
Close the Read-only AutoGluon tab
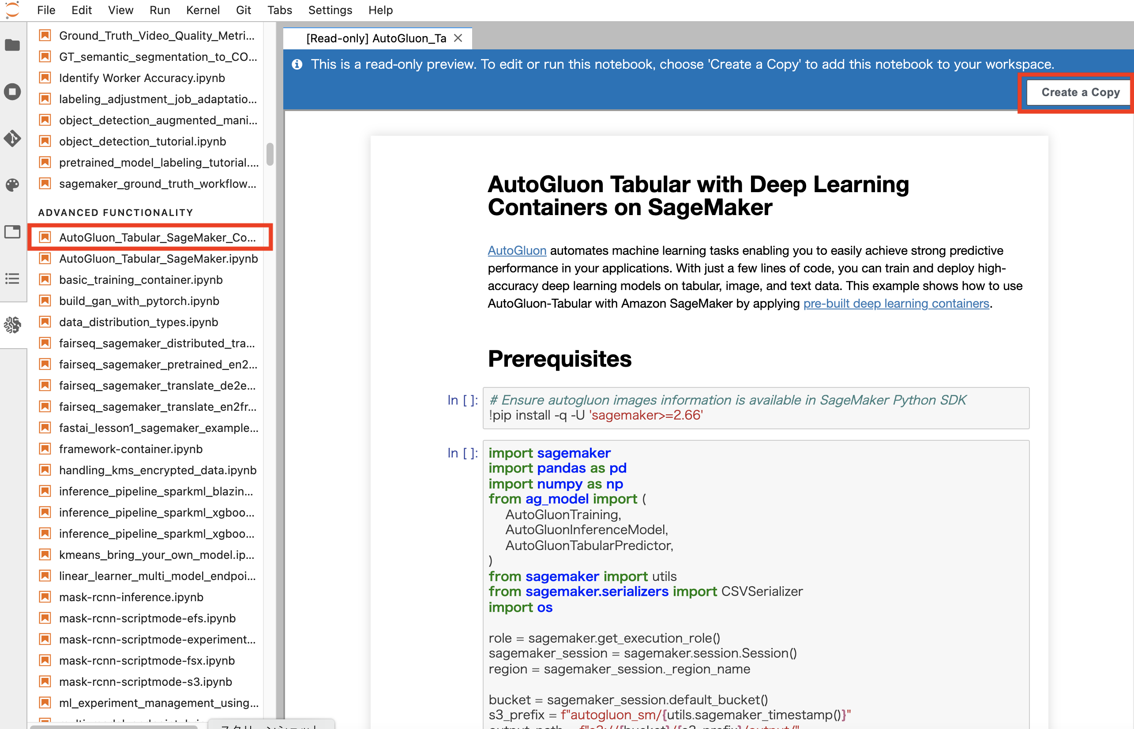(x=458, y=38)
